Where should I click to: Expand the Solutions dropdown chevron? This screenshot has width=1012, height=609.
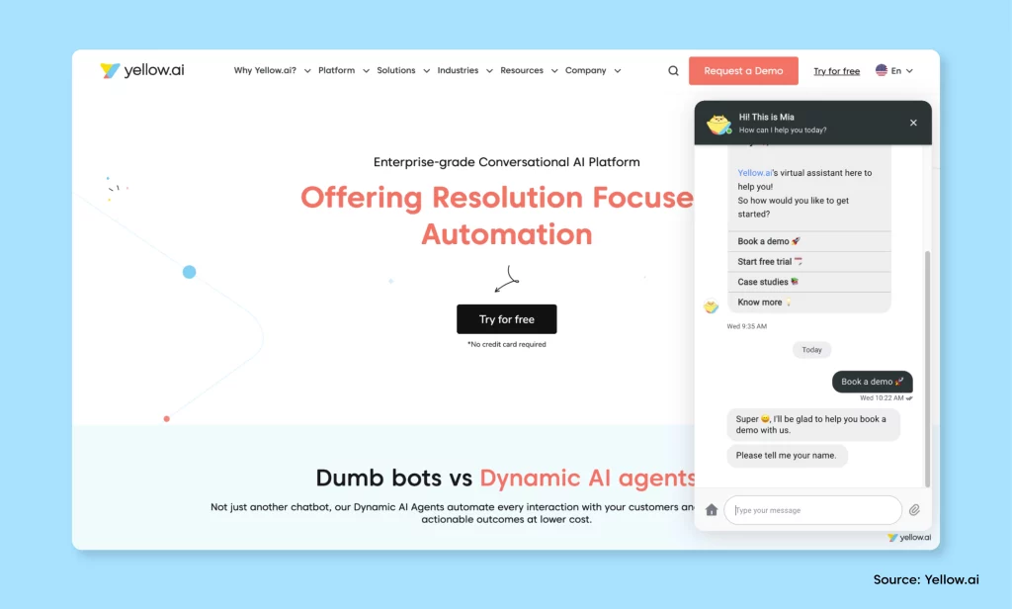pyautogui.click(x=427, y=71)
